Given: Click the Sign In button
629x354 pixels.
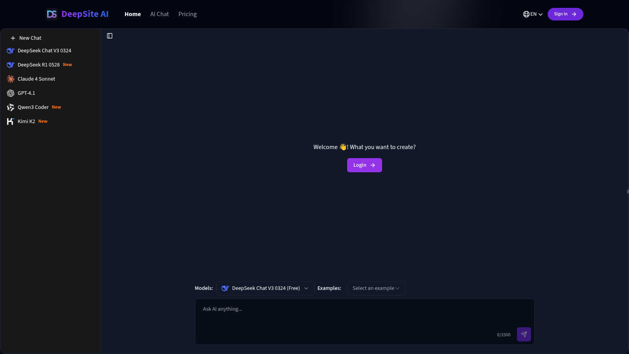Looking at the screenshot, I should click(x=565, y=14).
